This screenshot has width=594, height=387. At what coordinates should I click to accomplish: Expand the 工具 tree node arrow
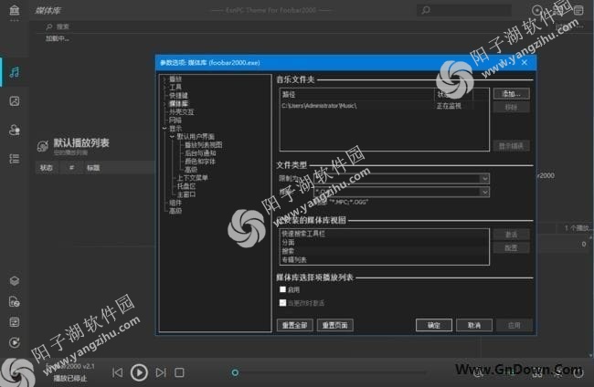point(164,87)
